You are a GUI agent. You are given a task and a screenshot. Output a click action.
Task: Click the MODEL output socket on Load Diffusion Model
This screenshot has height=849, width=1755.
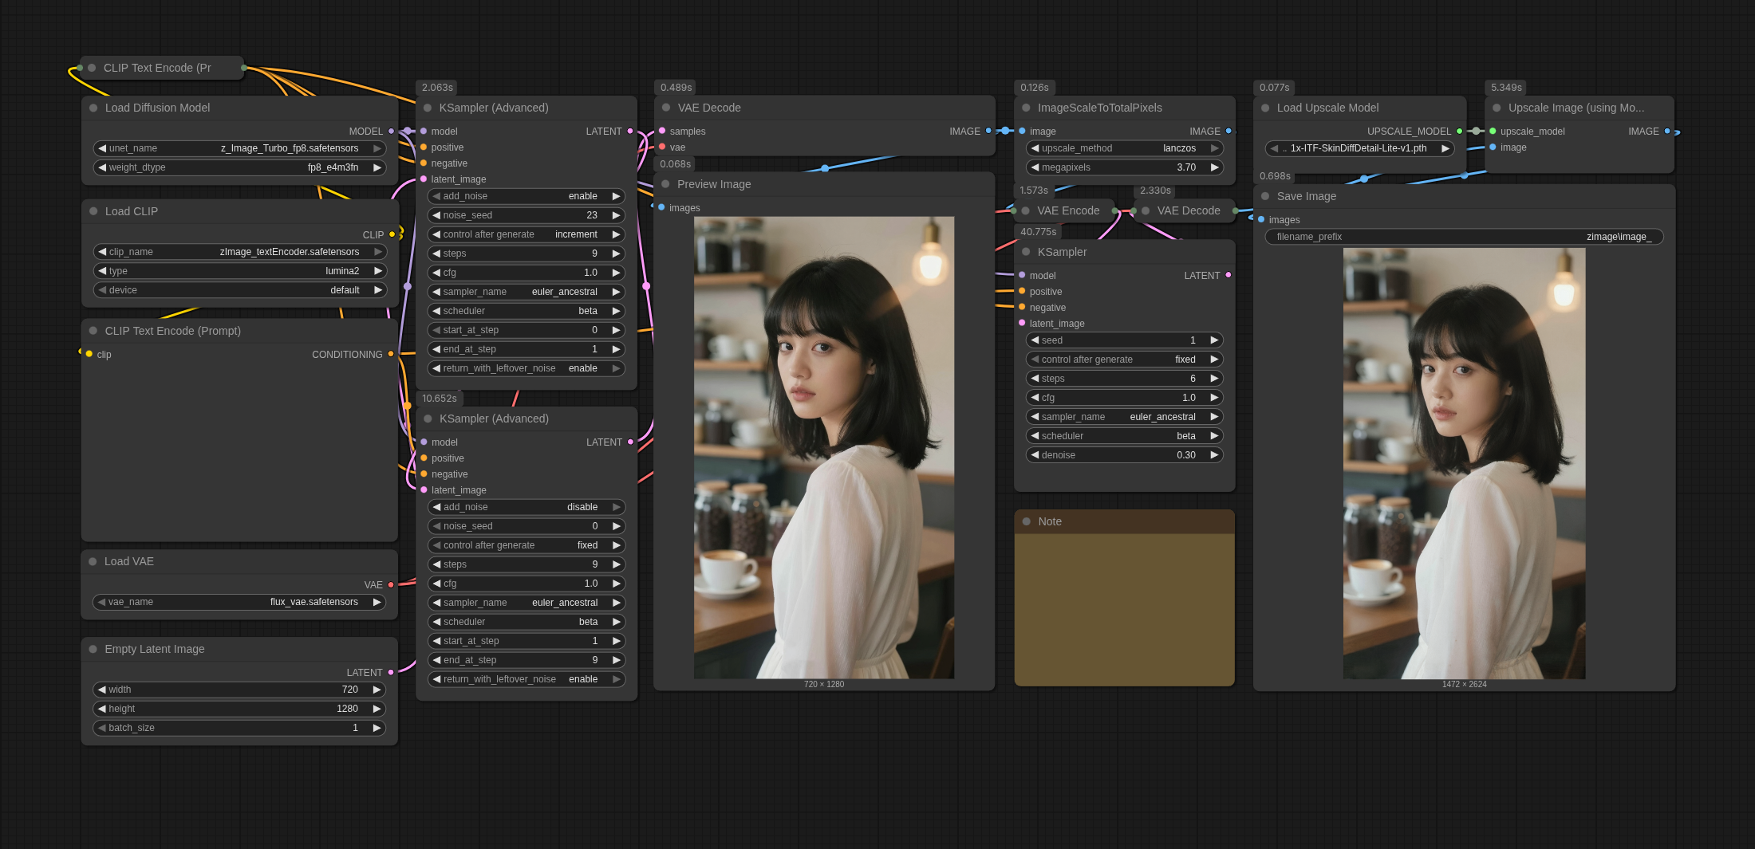(x=391, y=132)
